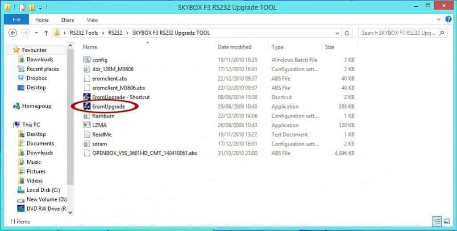Click the ReadMe text document icon

point(87,134)
